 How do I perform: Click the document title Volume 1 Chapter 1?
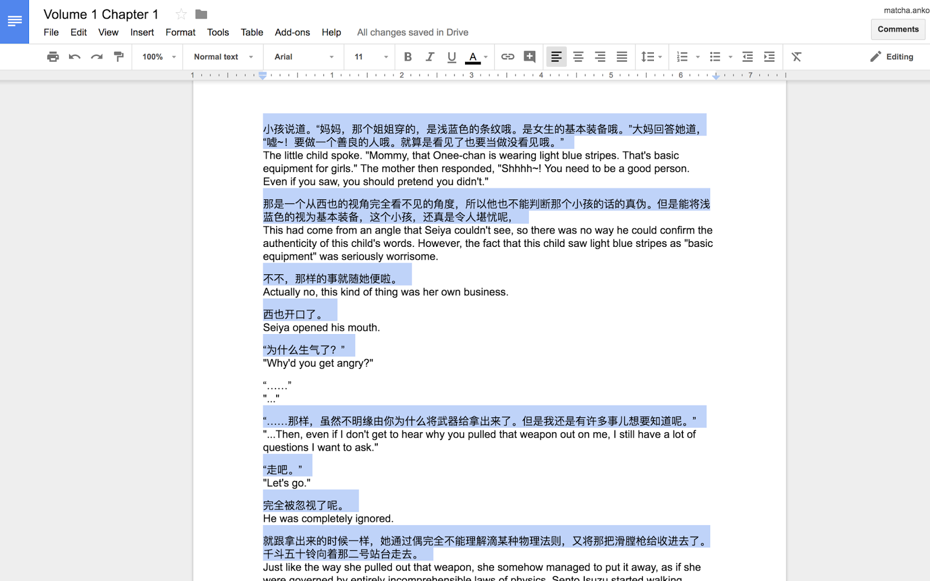(x=101, y=14)
